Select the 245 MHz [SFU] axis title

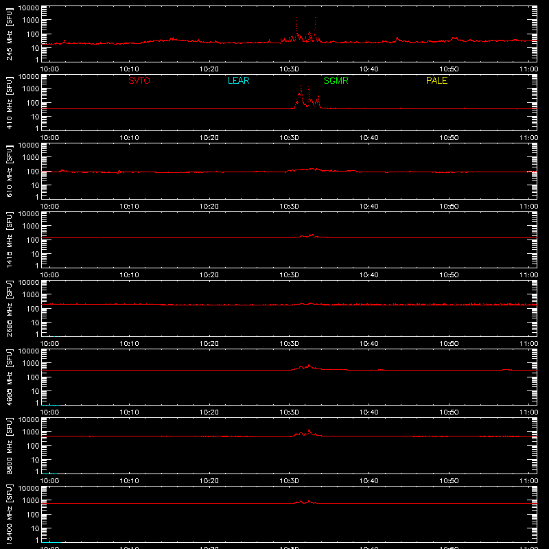pyautogui.click(x=10, y=34)
